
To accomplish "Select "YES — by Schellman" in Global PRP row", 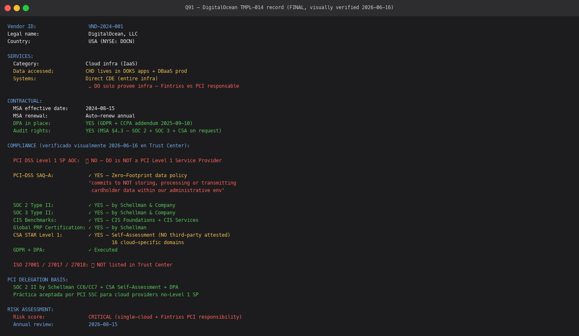I will click(x=120, y=228).
